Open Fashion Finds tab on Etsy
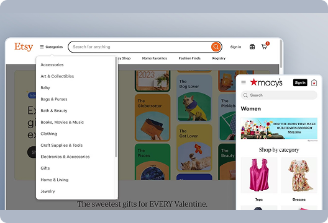The image size is (328, 223). (x=189, y=58)
